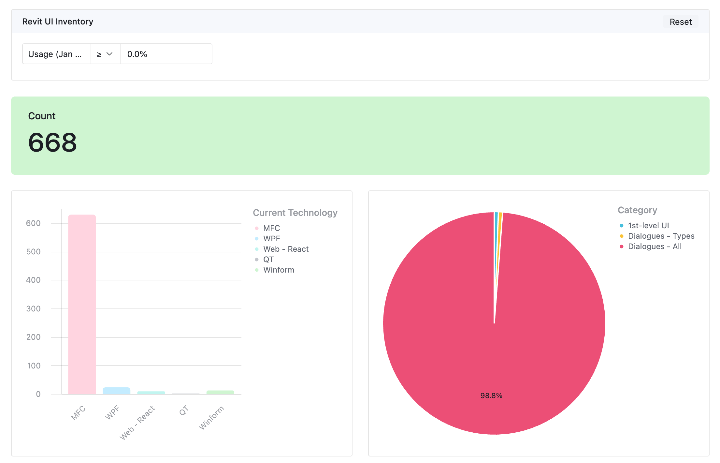The image size is (720, 463).
Task: Click the Reset button
Action: click(x=680, y=22)
